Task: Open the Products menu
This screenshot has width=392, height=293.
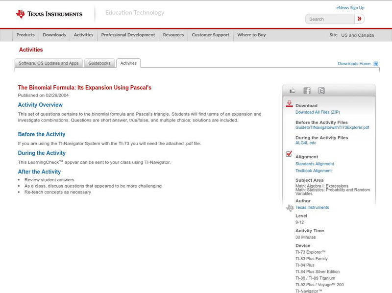Action: 25,35
